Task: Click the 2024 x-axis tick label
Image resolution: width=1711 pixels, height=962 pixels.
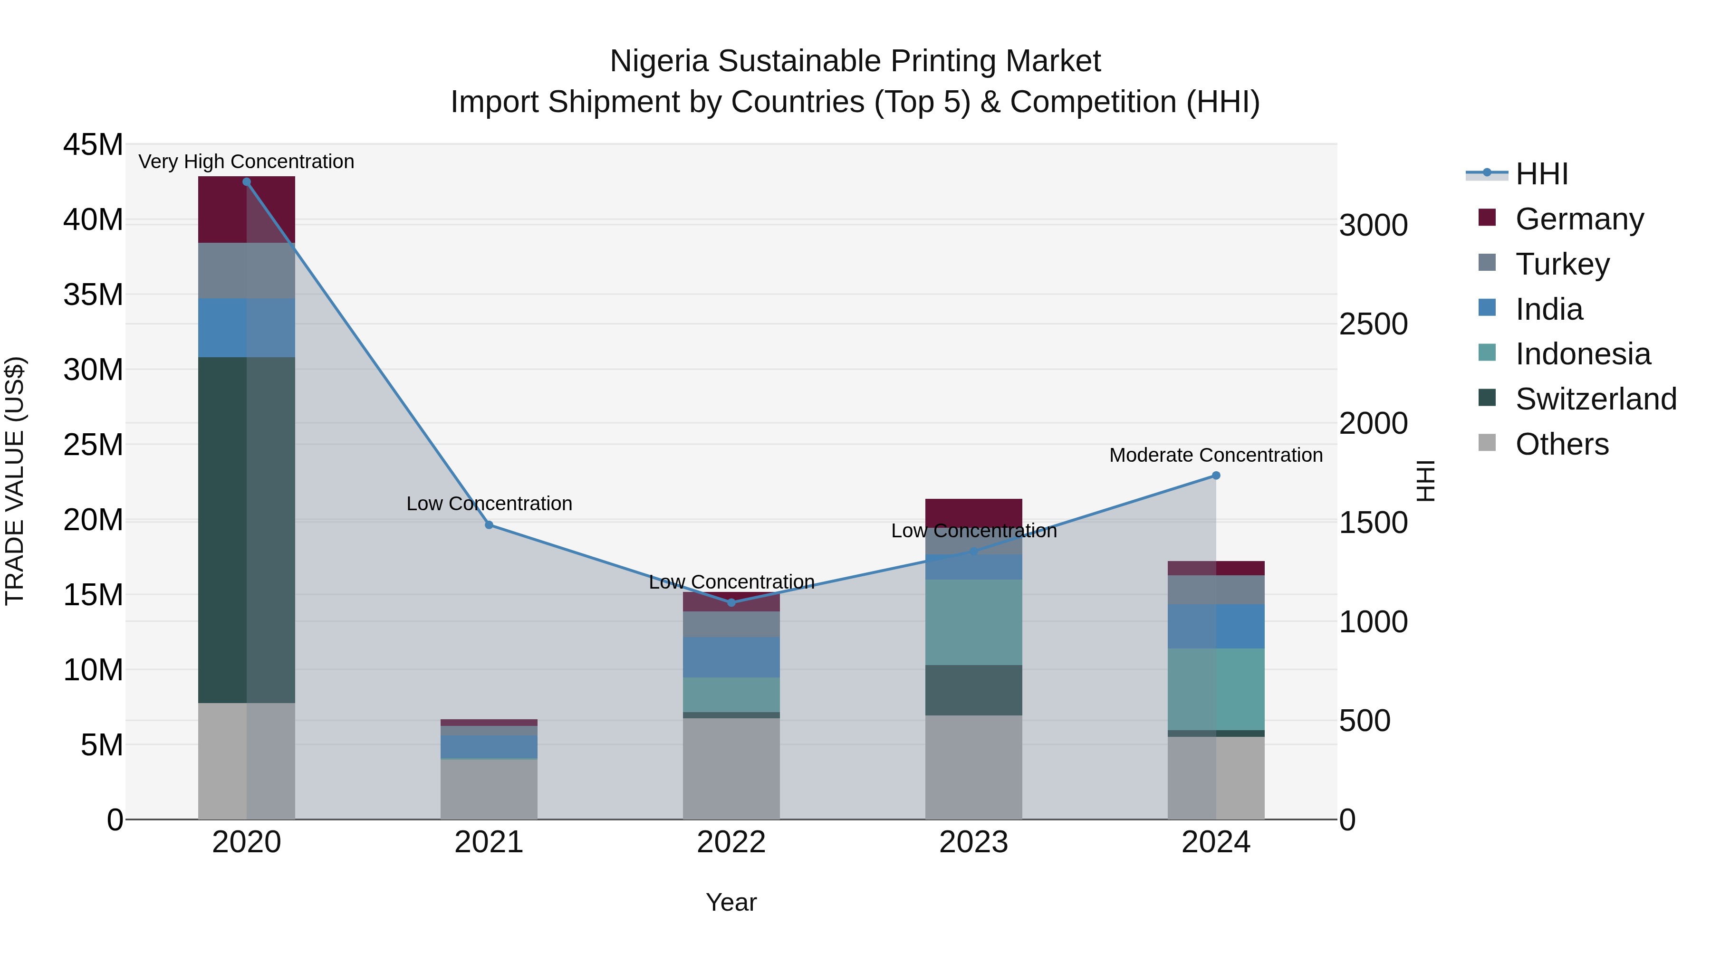Action: point(1216,842)
